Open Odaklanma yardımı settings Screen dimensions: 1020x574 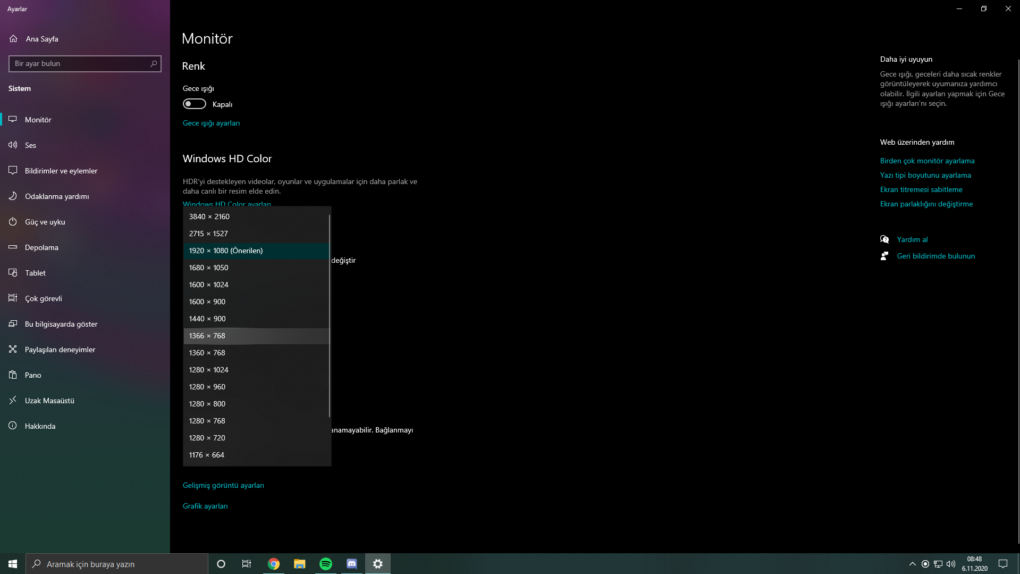point(85,196)
